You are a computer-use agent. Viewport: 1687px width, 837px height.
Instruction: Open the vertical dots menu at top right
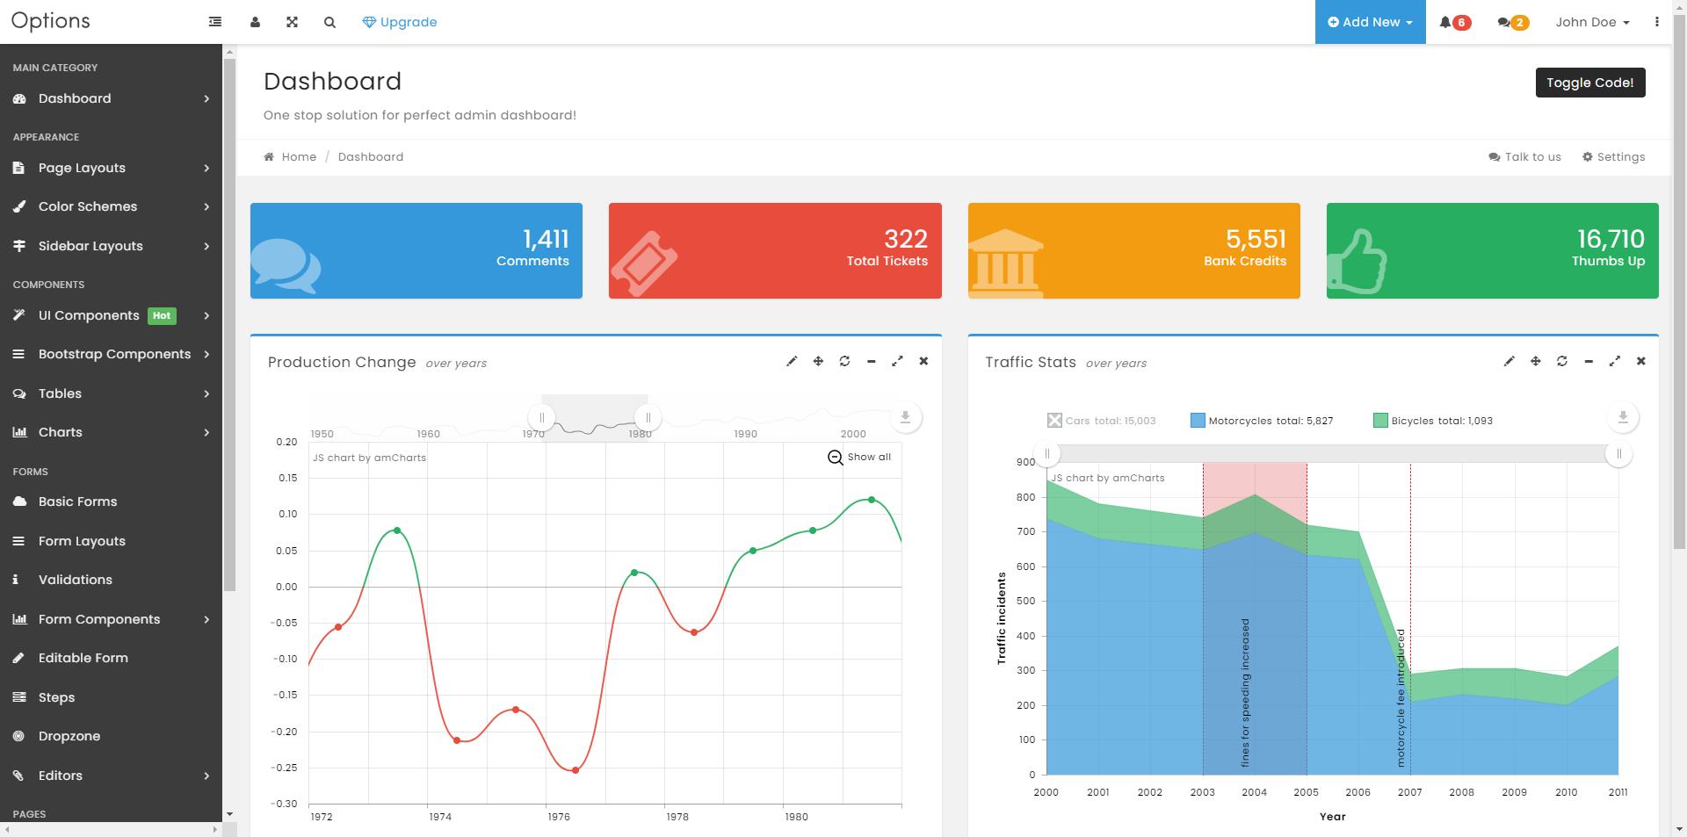[1657, 22]
